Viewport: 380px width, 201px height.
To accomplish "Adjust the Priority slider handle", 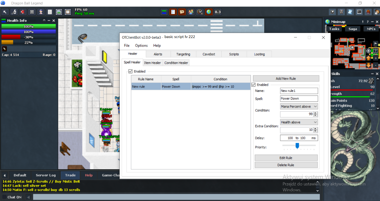I will pos(297,146).
